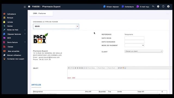Open E-mail reçu inbox
The height and width of the screenshot is (98, 174).
(x=143, y=7)
